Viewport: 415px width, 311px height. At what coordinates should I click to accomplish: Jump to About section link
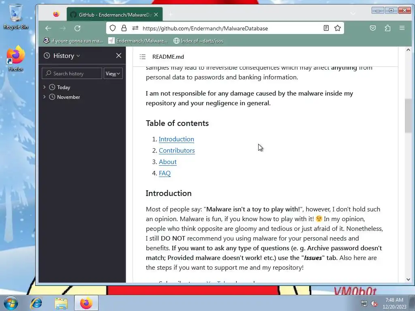(167, 162)
